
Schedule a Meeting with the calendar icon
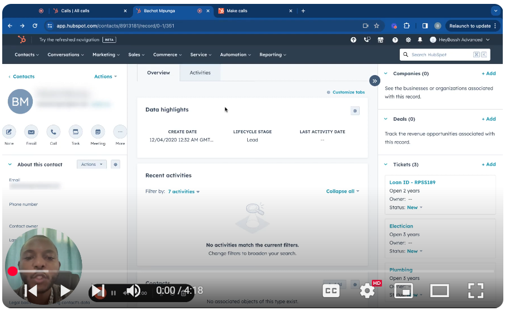[98, 132]
